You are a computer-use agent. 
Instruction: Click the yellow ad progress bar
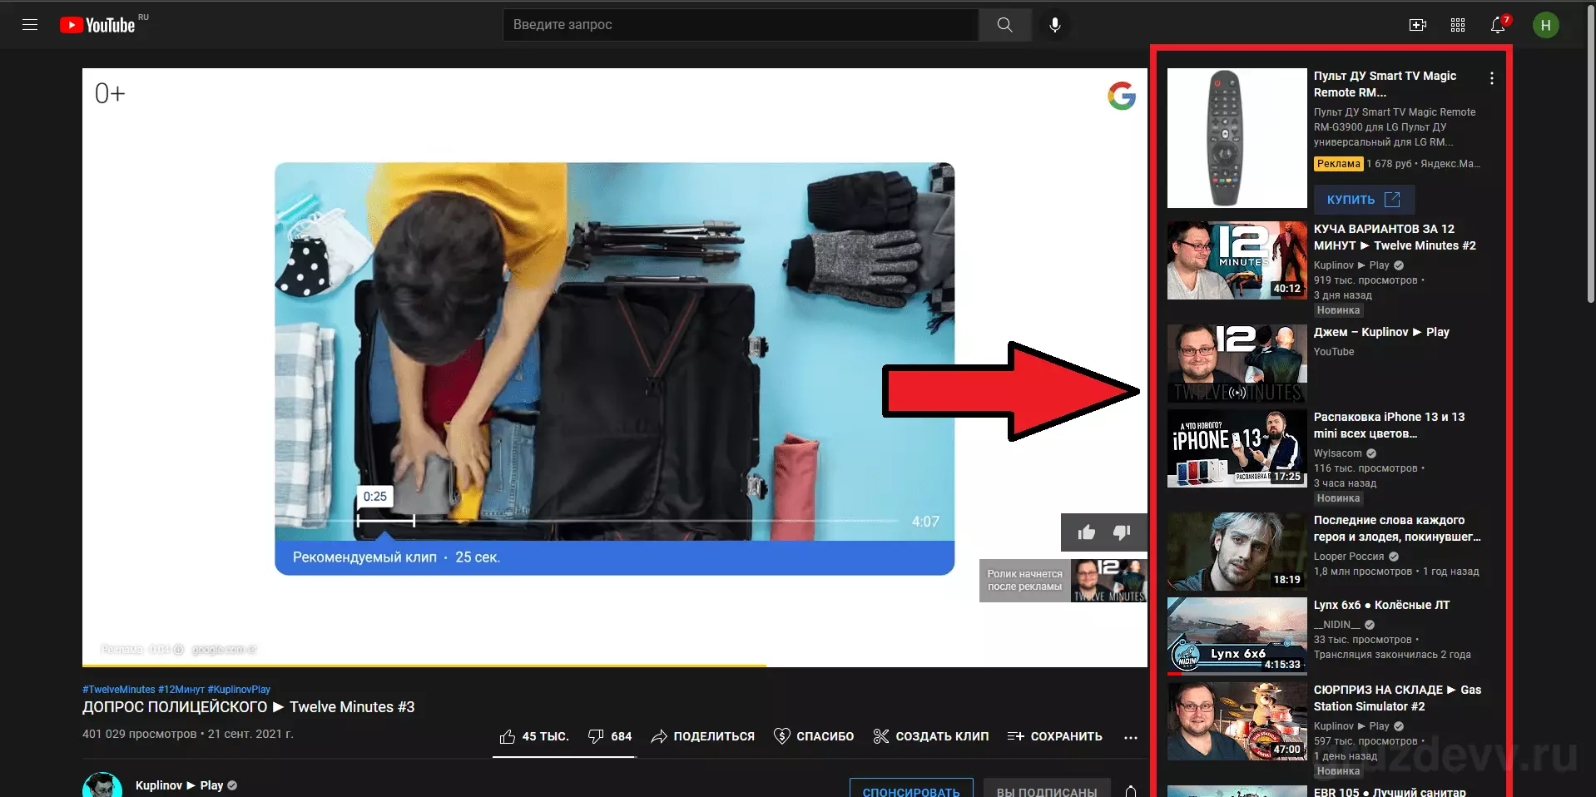point(424,666)
